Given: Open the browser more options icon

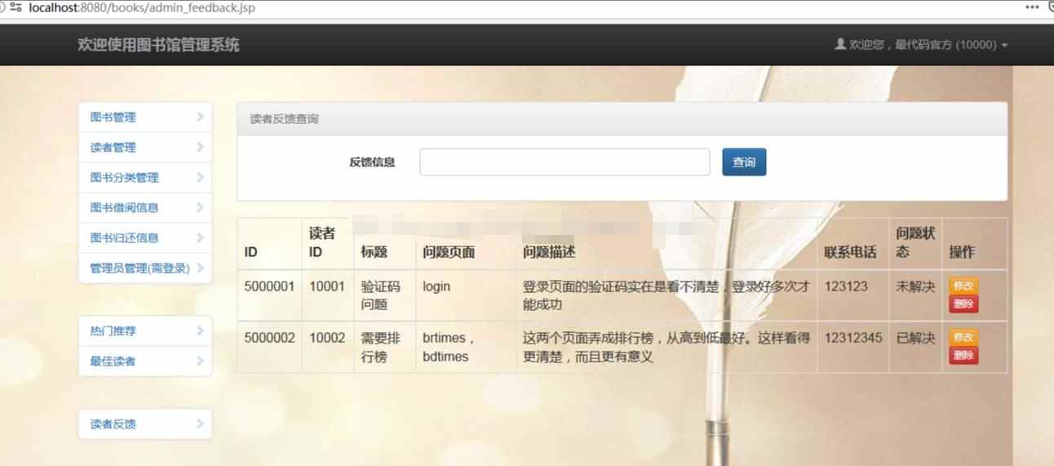Looking at the screenshot, I should [x=1032, y=7].
